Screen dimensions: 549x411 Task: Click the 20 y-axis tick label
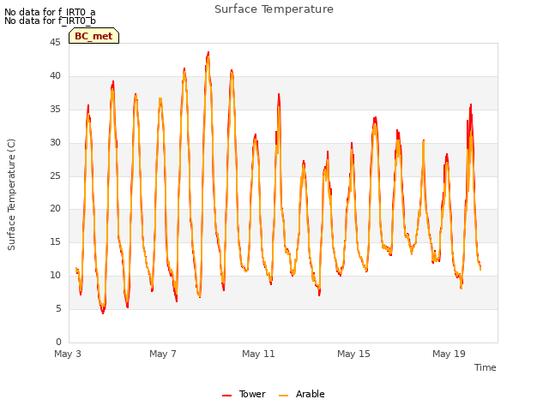point(55,208)
